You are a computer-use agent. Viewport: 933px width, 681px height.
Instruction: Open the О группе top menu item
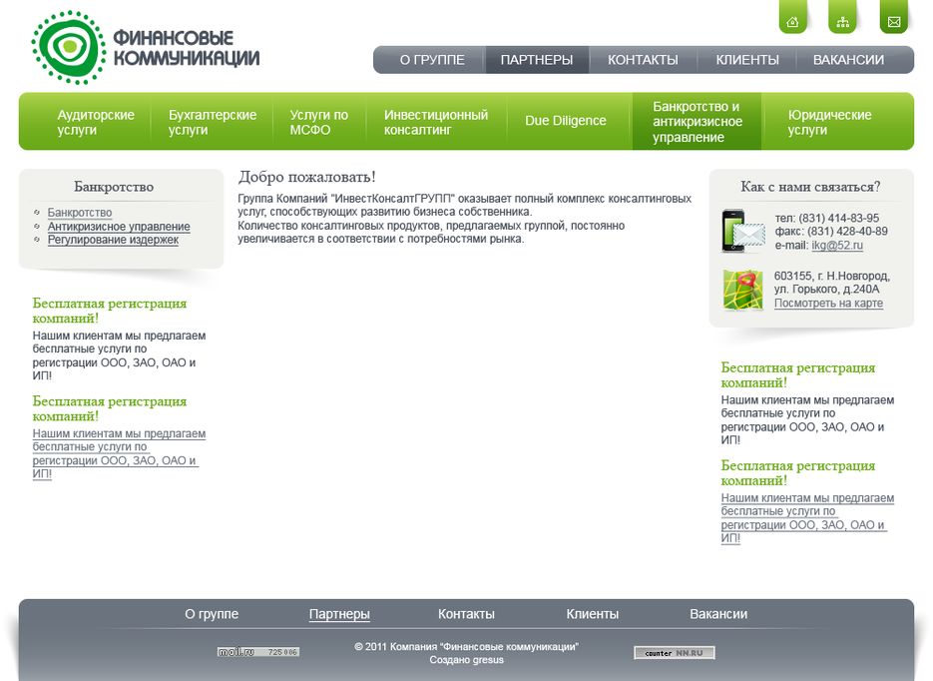click(432, 60)
